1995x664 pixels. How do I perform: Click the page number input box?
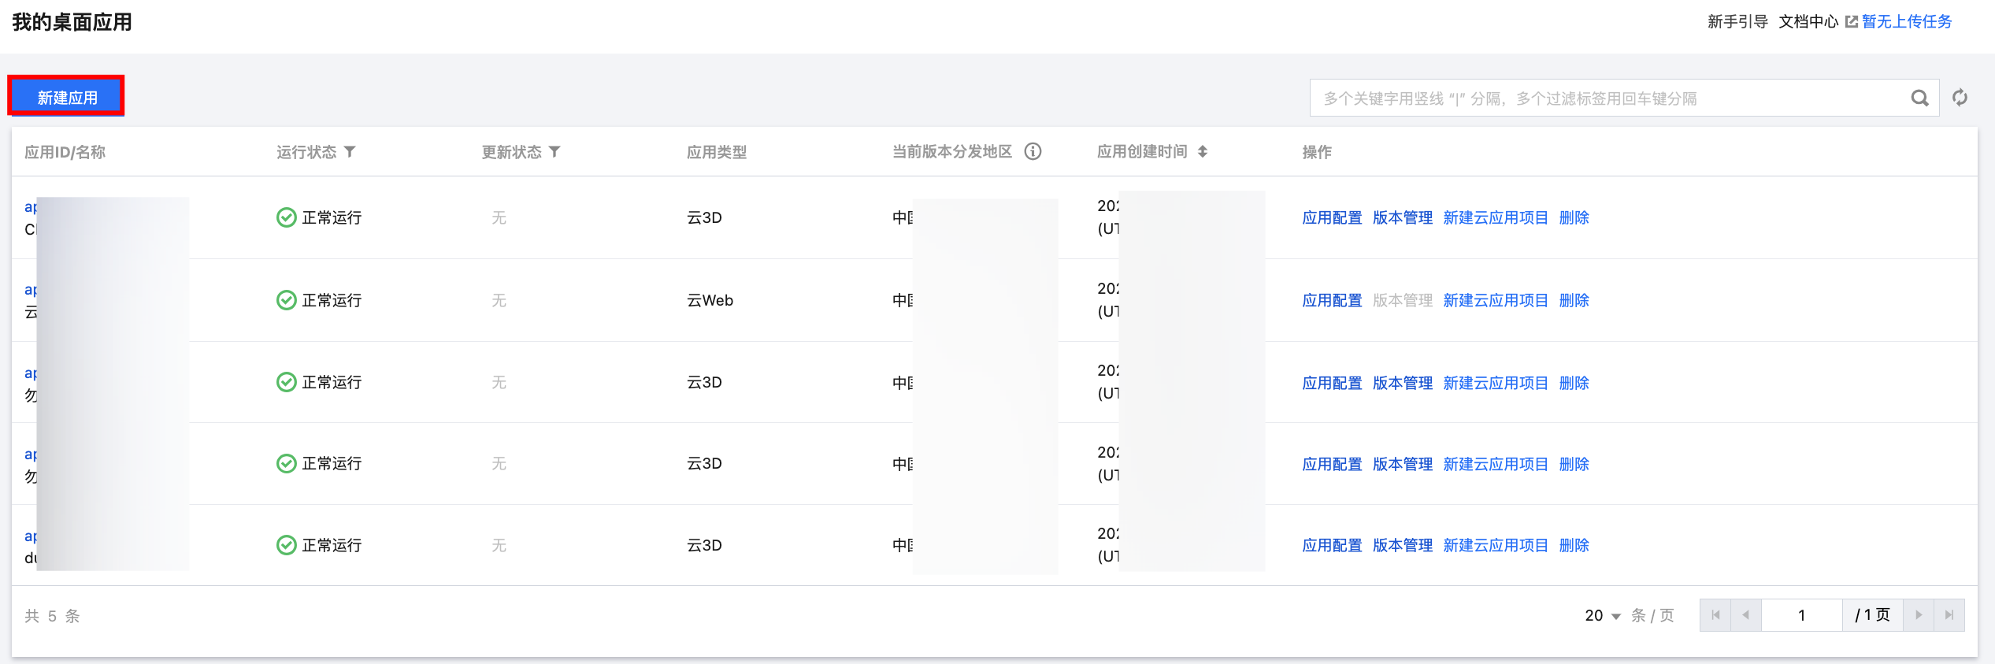coord(1801,615)
